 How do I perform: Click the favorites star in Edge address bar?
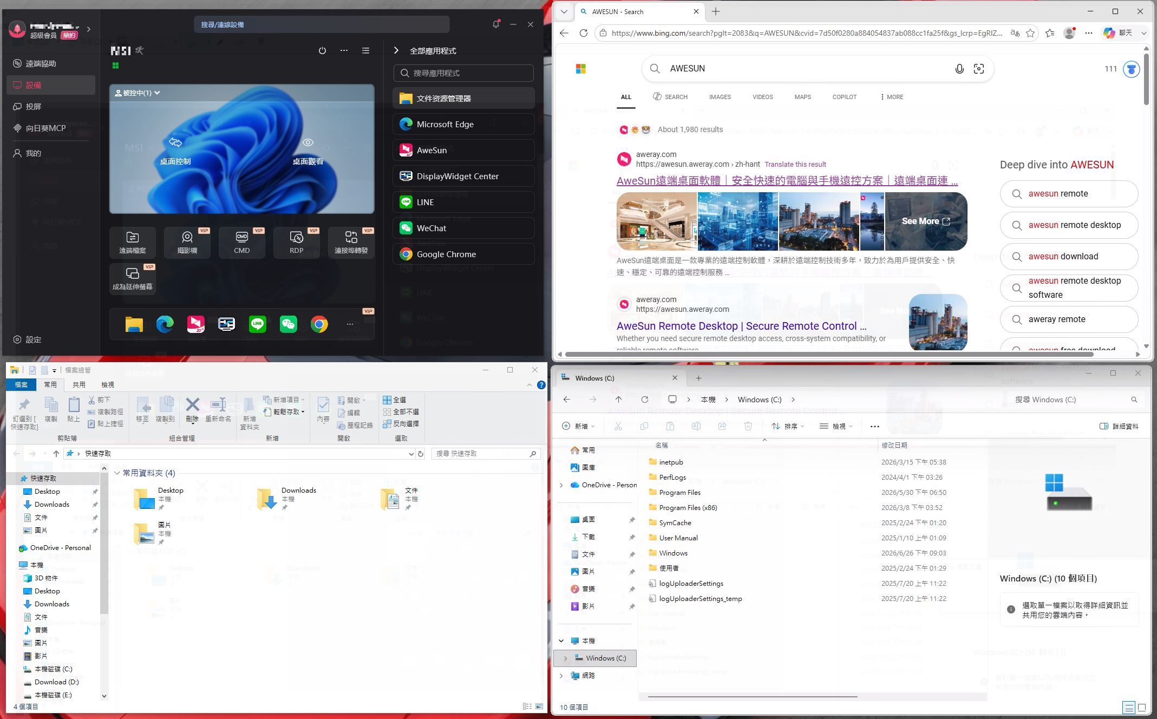(x=1030, y=33)
